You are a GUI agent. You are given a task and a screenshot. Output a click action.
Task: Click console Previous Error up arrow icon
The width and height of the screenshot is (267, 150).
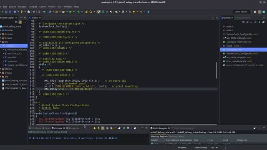[x=98, y=128]
